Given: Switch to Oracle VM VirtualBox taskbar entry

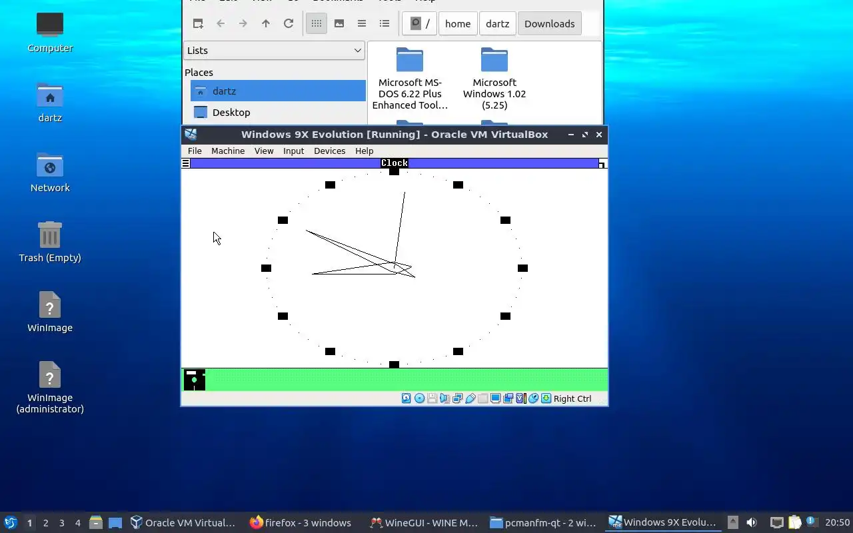Looking at the screenshot, I should 183,522.
